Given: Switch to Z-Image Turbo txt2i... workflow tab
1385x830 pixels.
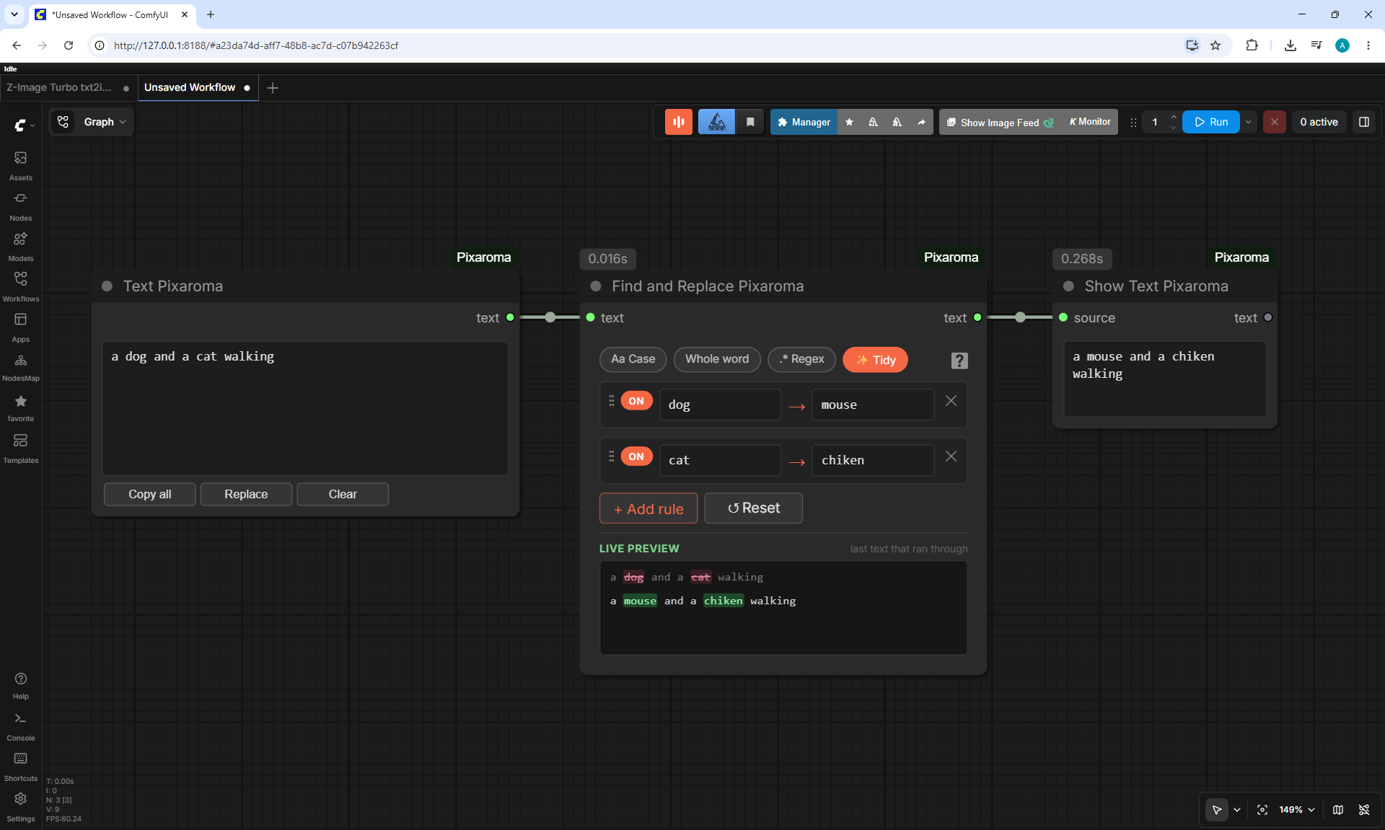Looking at the screenshot, I should coord(69,87).
